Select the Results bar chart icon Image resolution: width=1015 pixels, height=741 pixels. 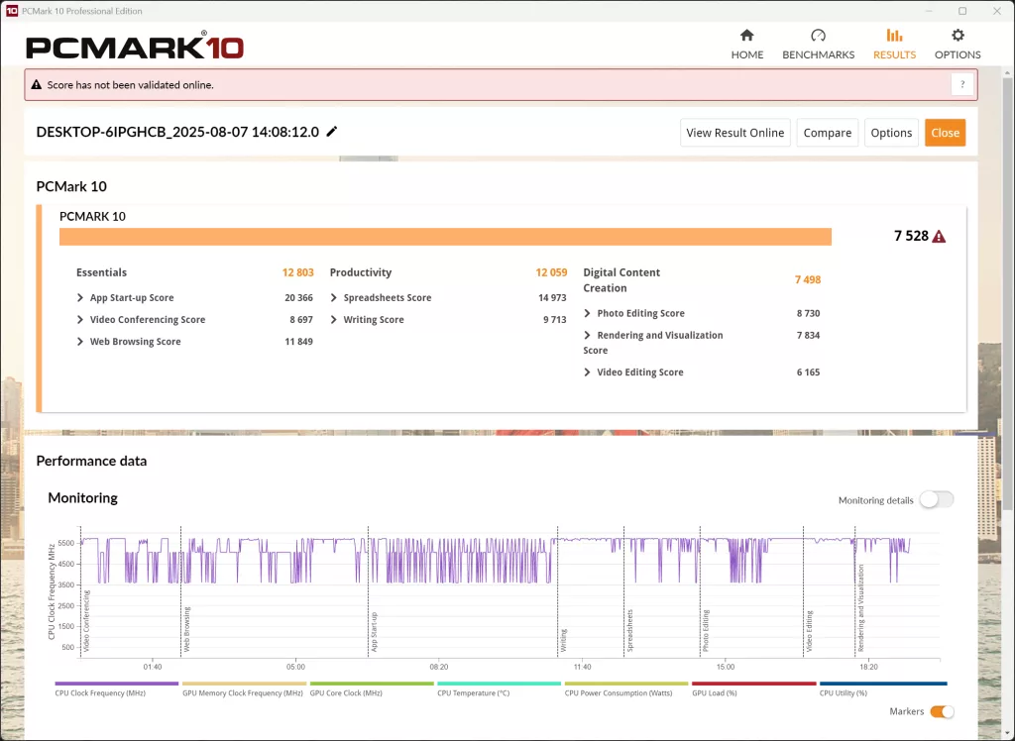(894, 35)
